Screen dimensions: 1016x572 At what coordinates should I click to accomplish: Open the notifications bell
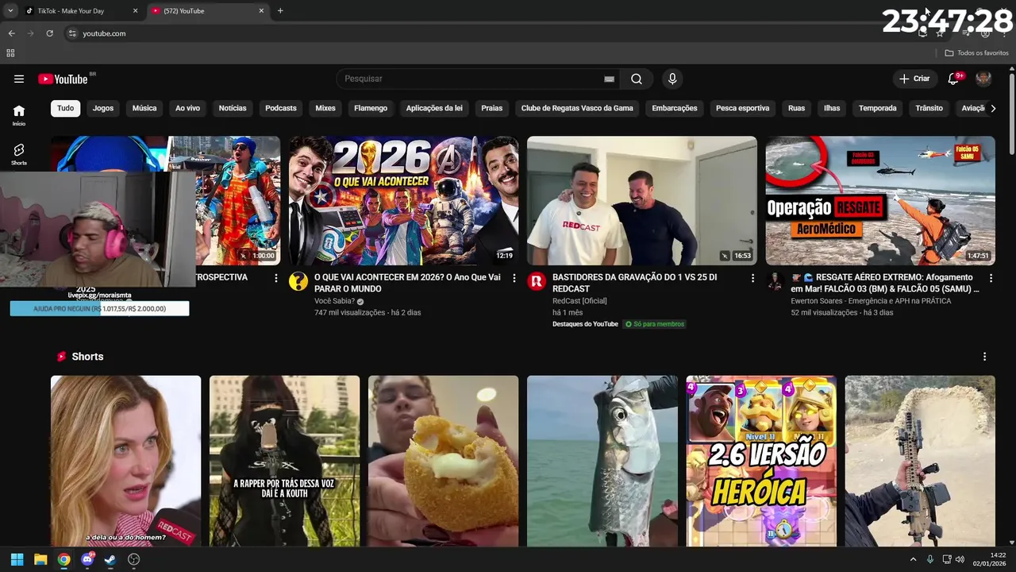click(953, 79)
